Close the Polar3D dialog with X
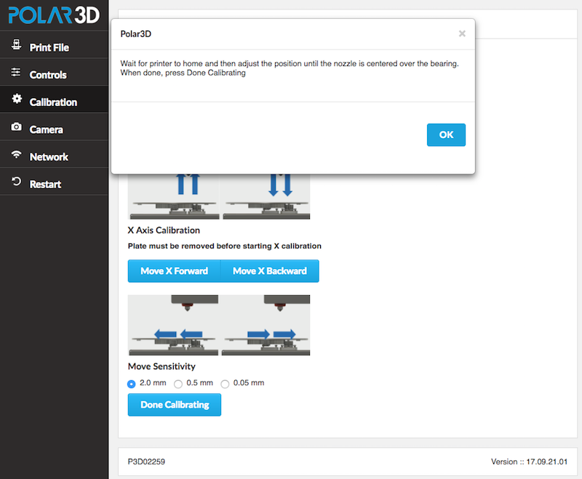Screen dimensions: 582x479 pos(462,33)
